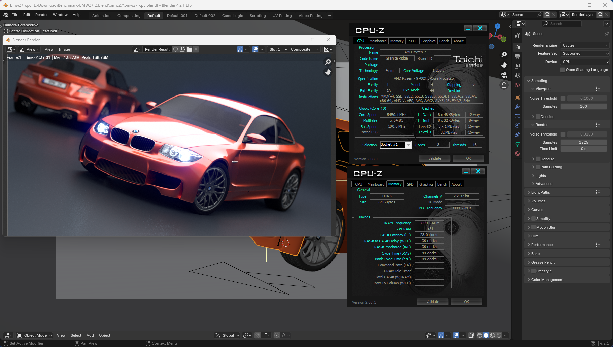
Task: Open the Output properties tab icon
Action: [517, 56]
